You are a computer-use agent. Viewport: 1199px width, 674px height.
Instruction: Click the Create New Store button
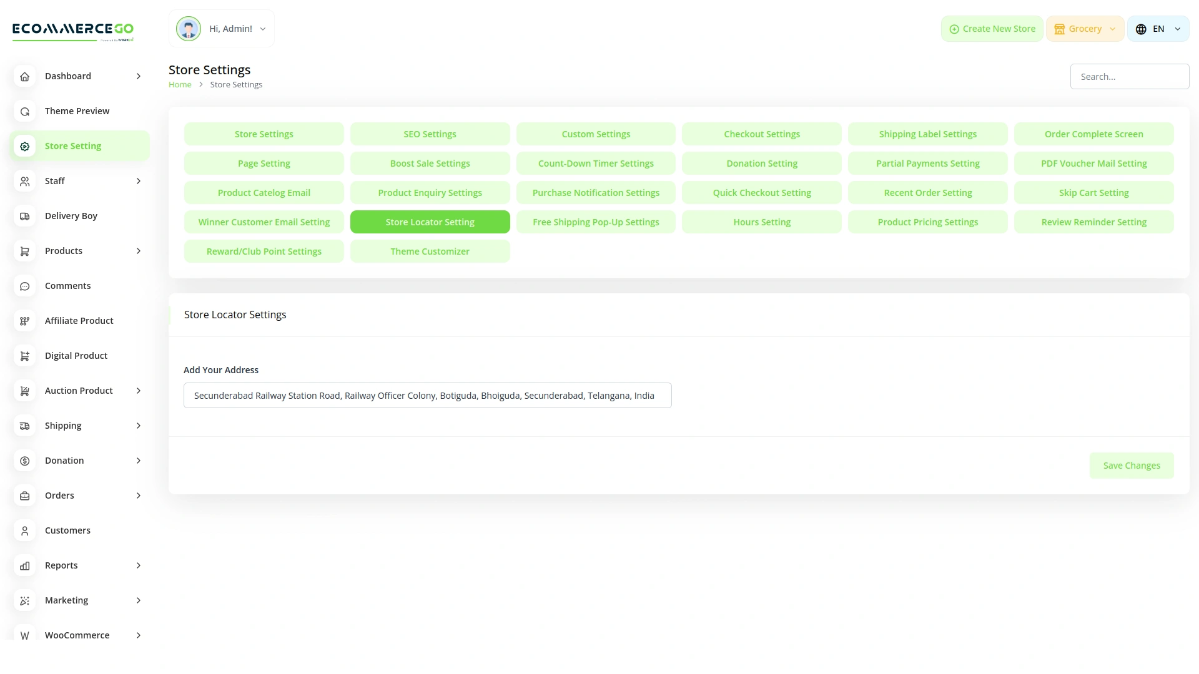pos(992,29)
